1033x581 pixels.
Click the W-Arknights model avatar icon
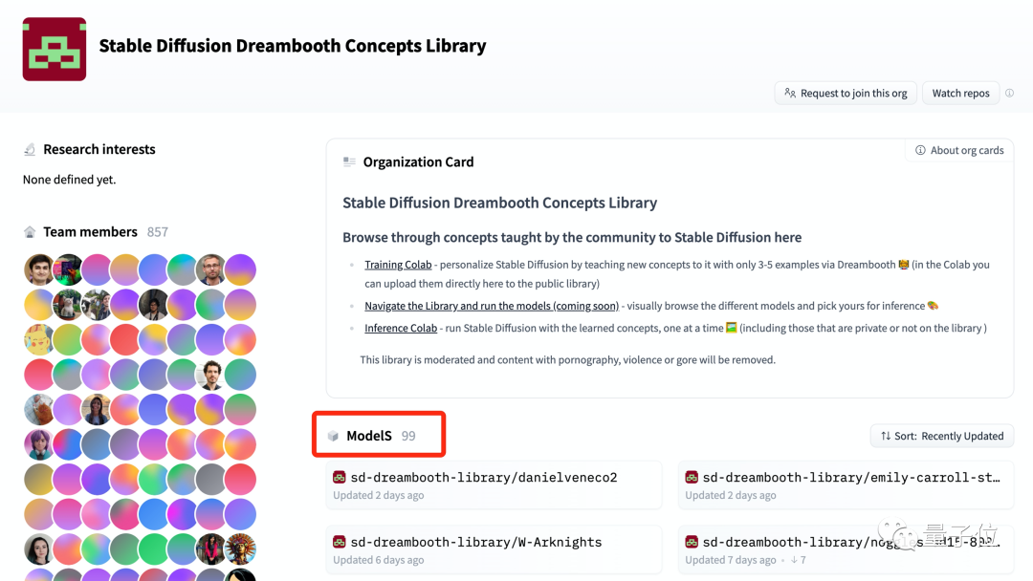(x=339, y=542)
